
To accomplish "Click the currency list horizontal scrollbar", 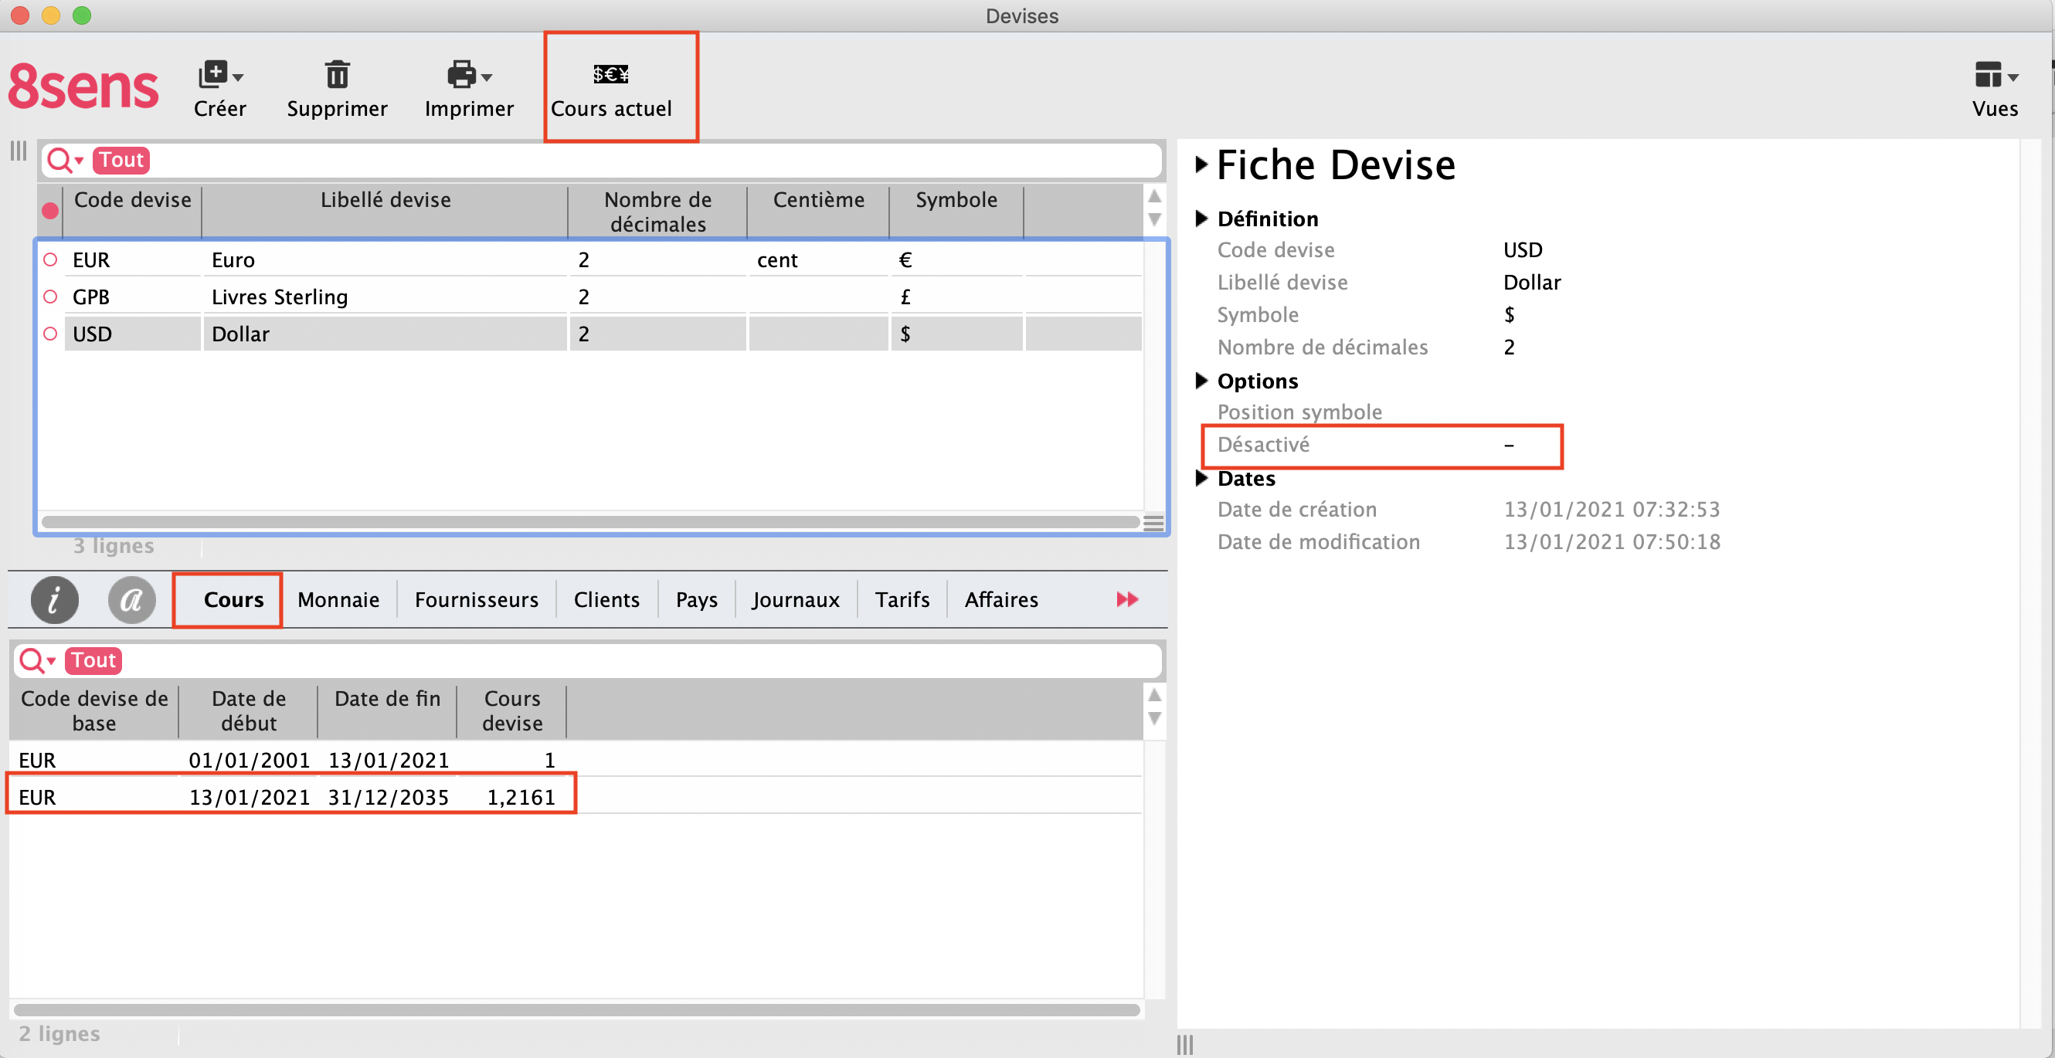I will coord(590,522).
